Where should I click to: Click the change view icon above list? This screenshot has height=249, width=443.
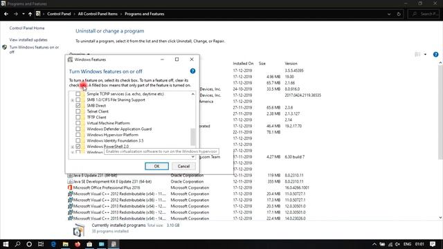coord(417,54)
